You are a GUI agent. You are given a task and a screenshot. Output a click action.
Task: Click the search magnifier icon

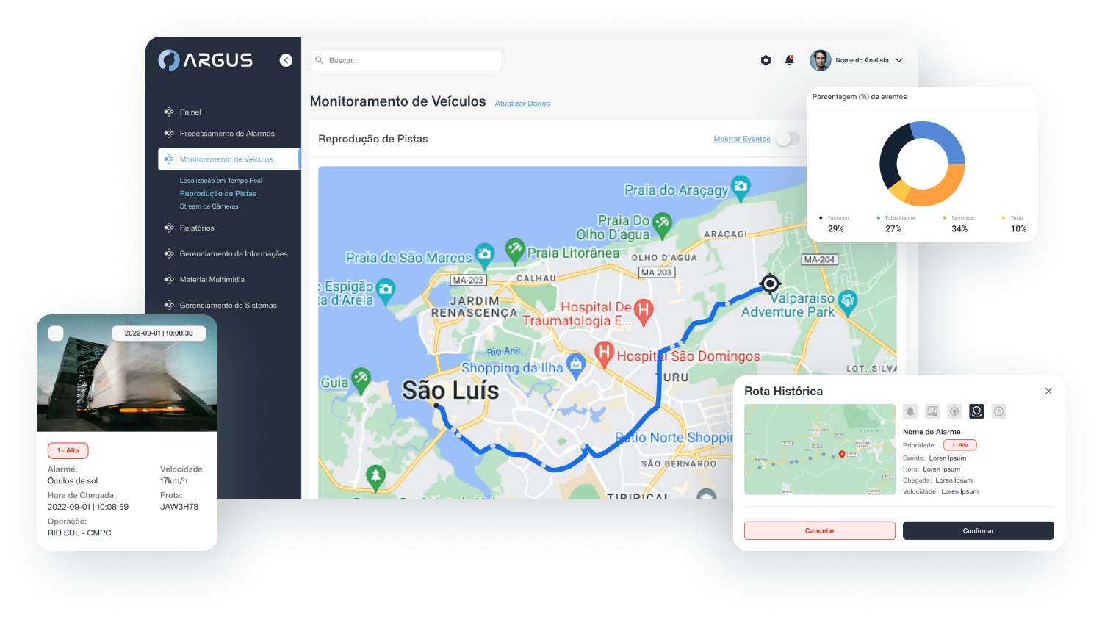[x=320, y=60]
